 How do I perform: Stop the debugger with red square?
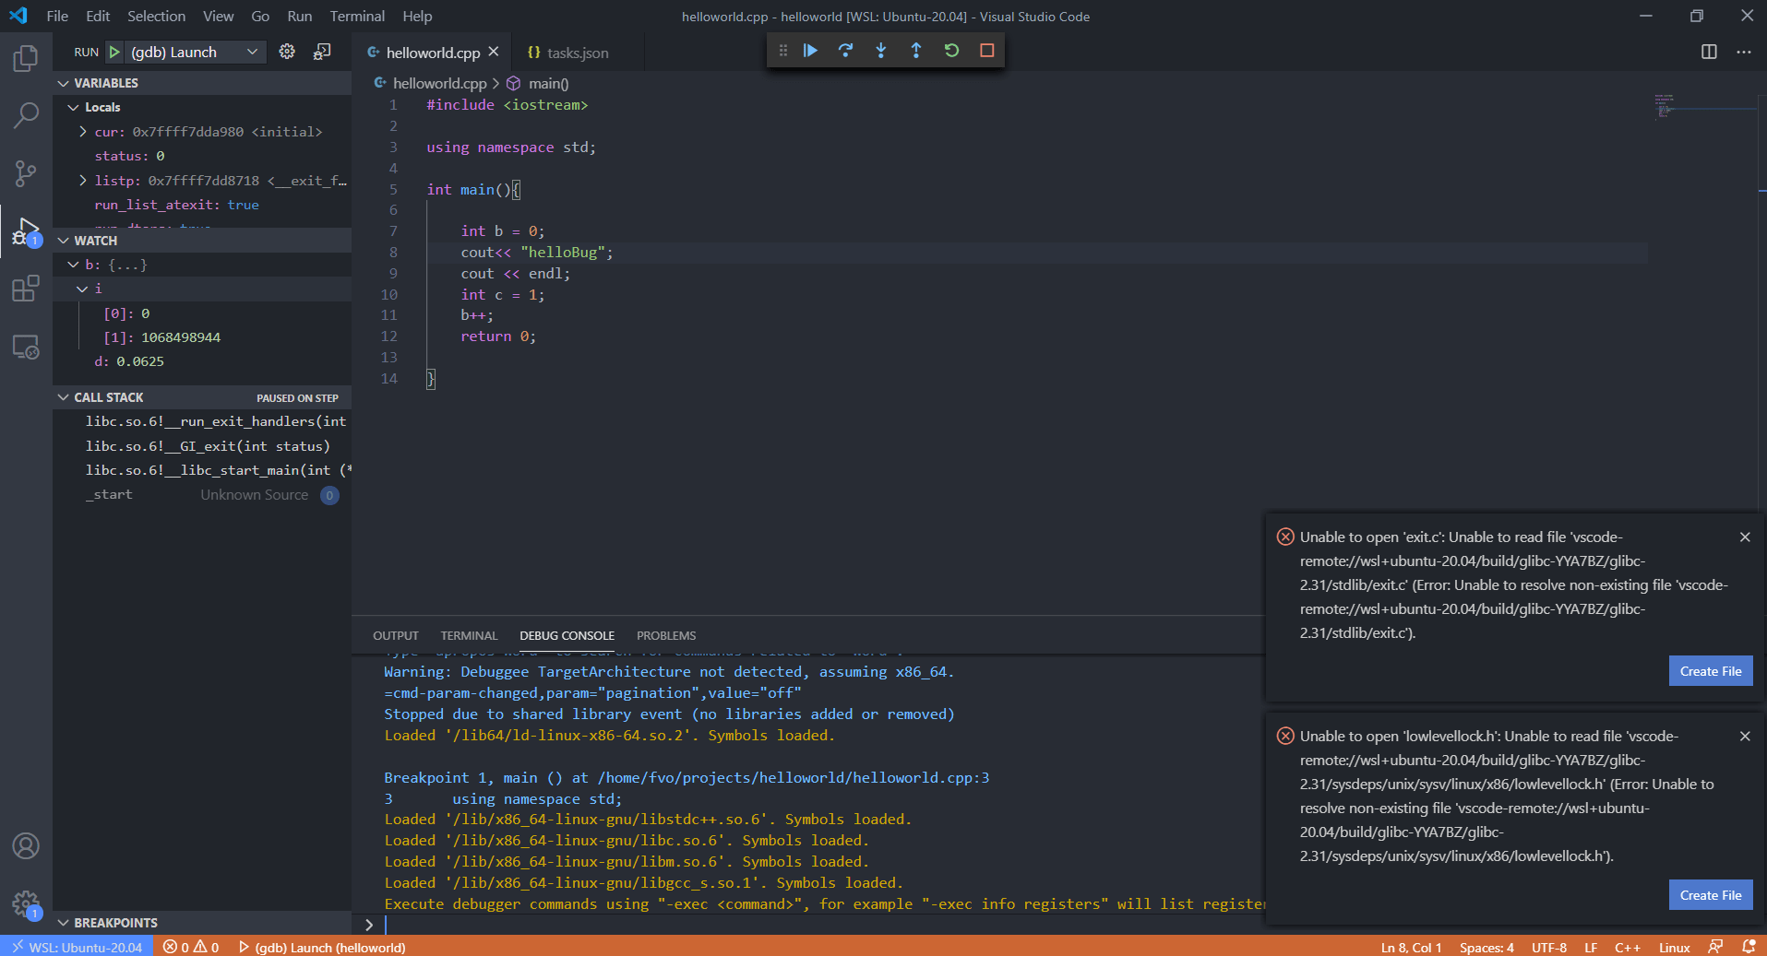986,51
